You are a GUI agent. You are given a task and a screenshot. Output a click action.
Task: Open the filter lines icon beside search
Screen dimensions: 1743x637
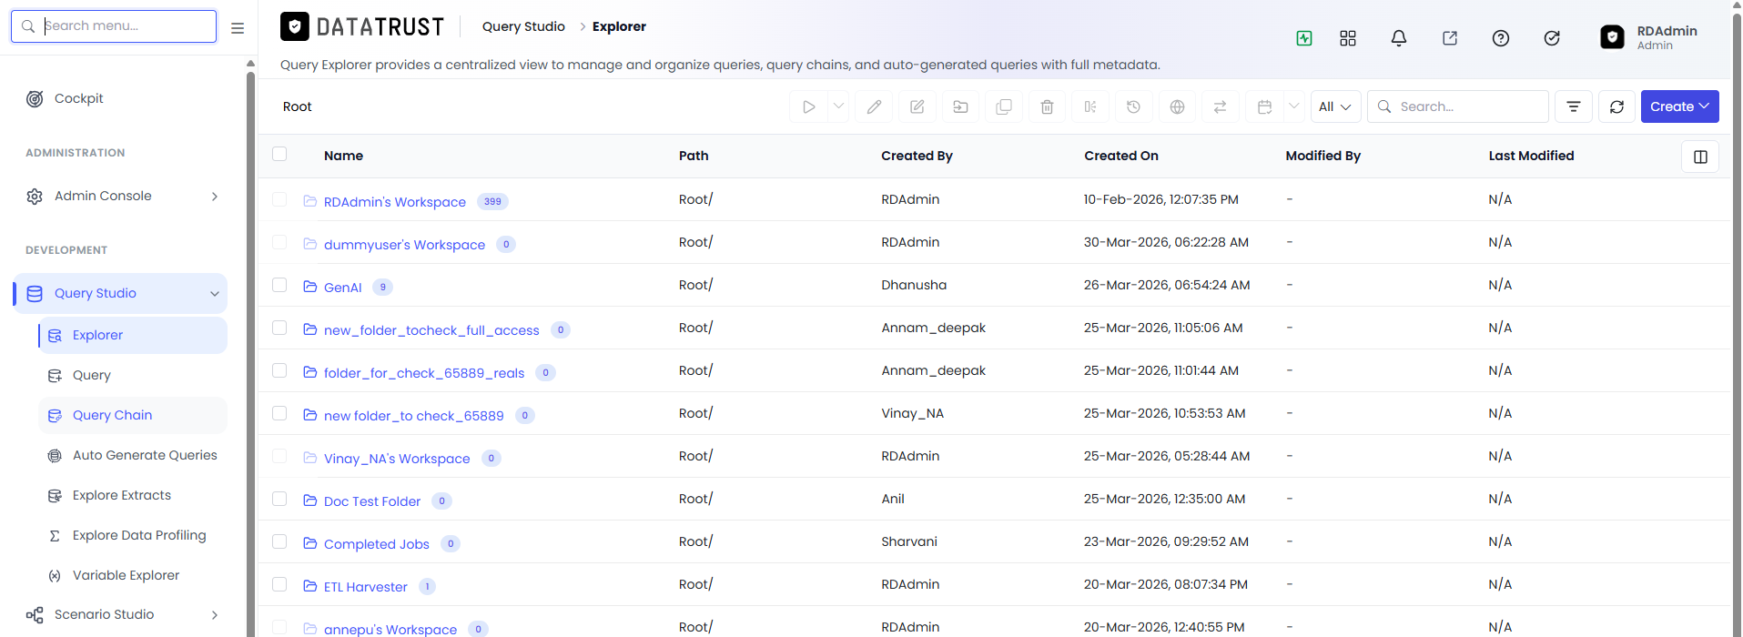tap(1573, 106)
